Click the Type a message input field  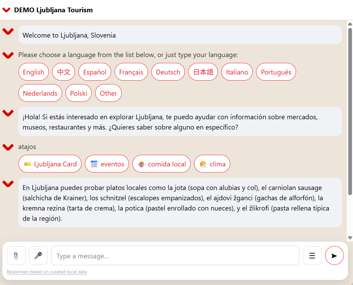pos(175,256)
